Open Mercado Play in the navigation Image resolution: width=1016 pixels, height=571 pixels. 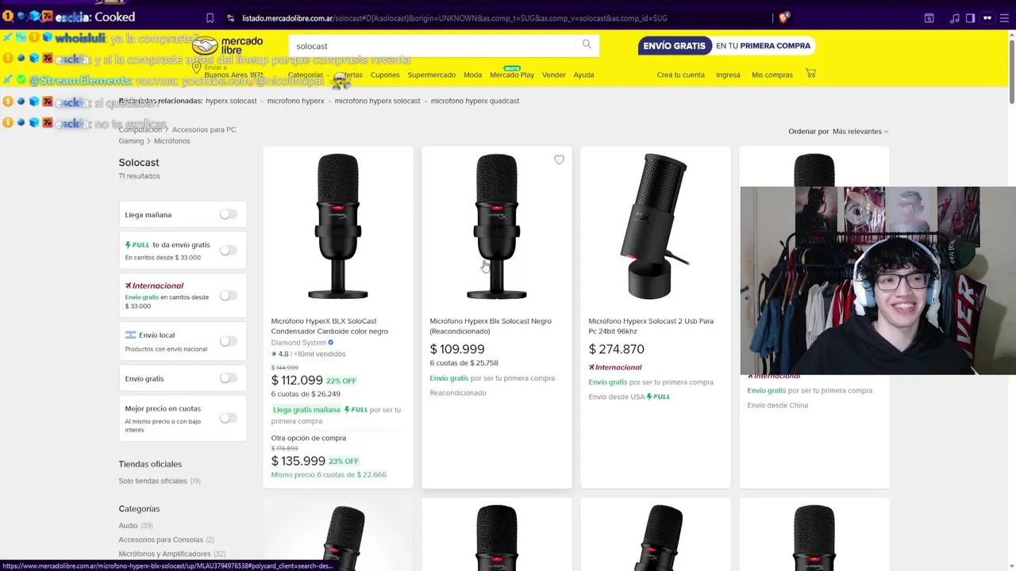click(x=512, y=75)
